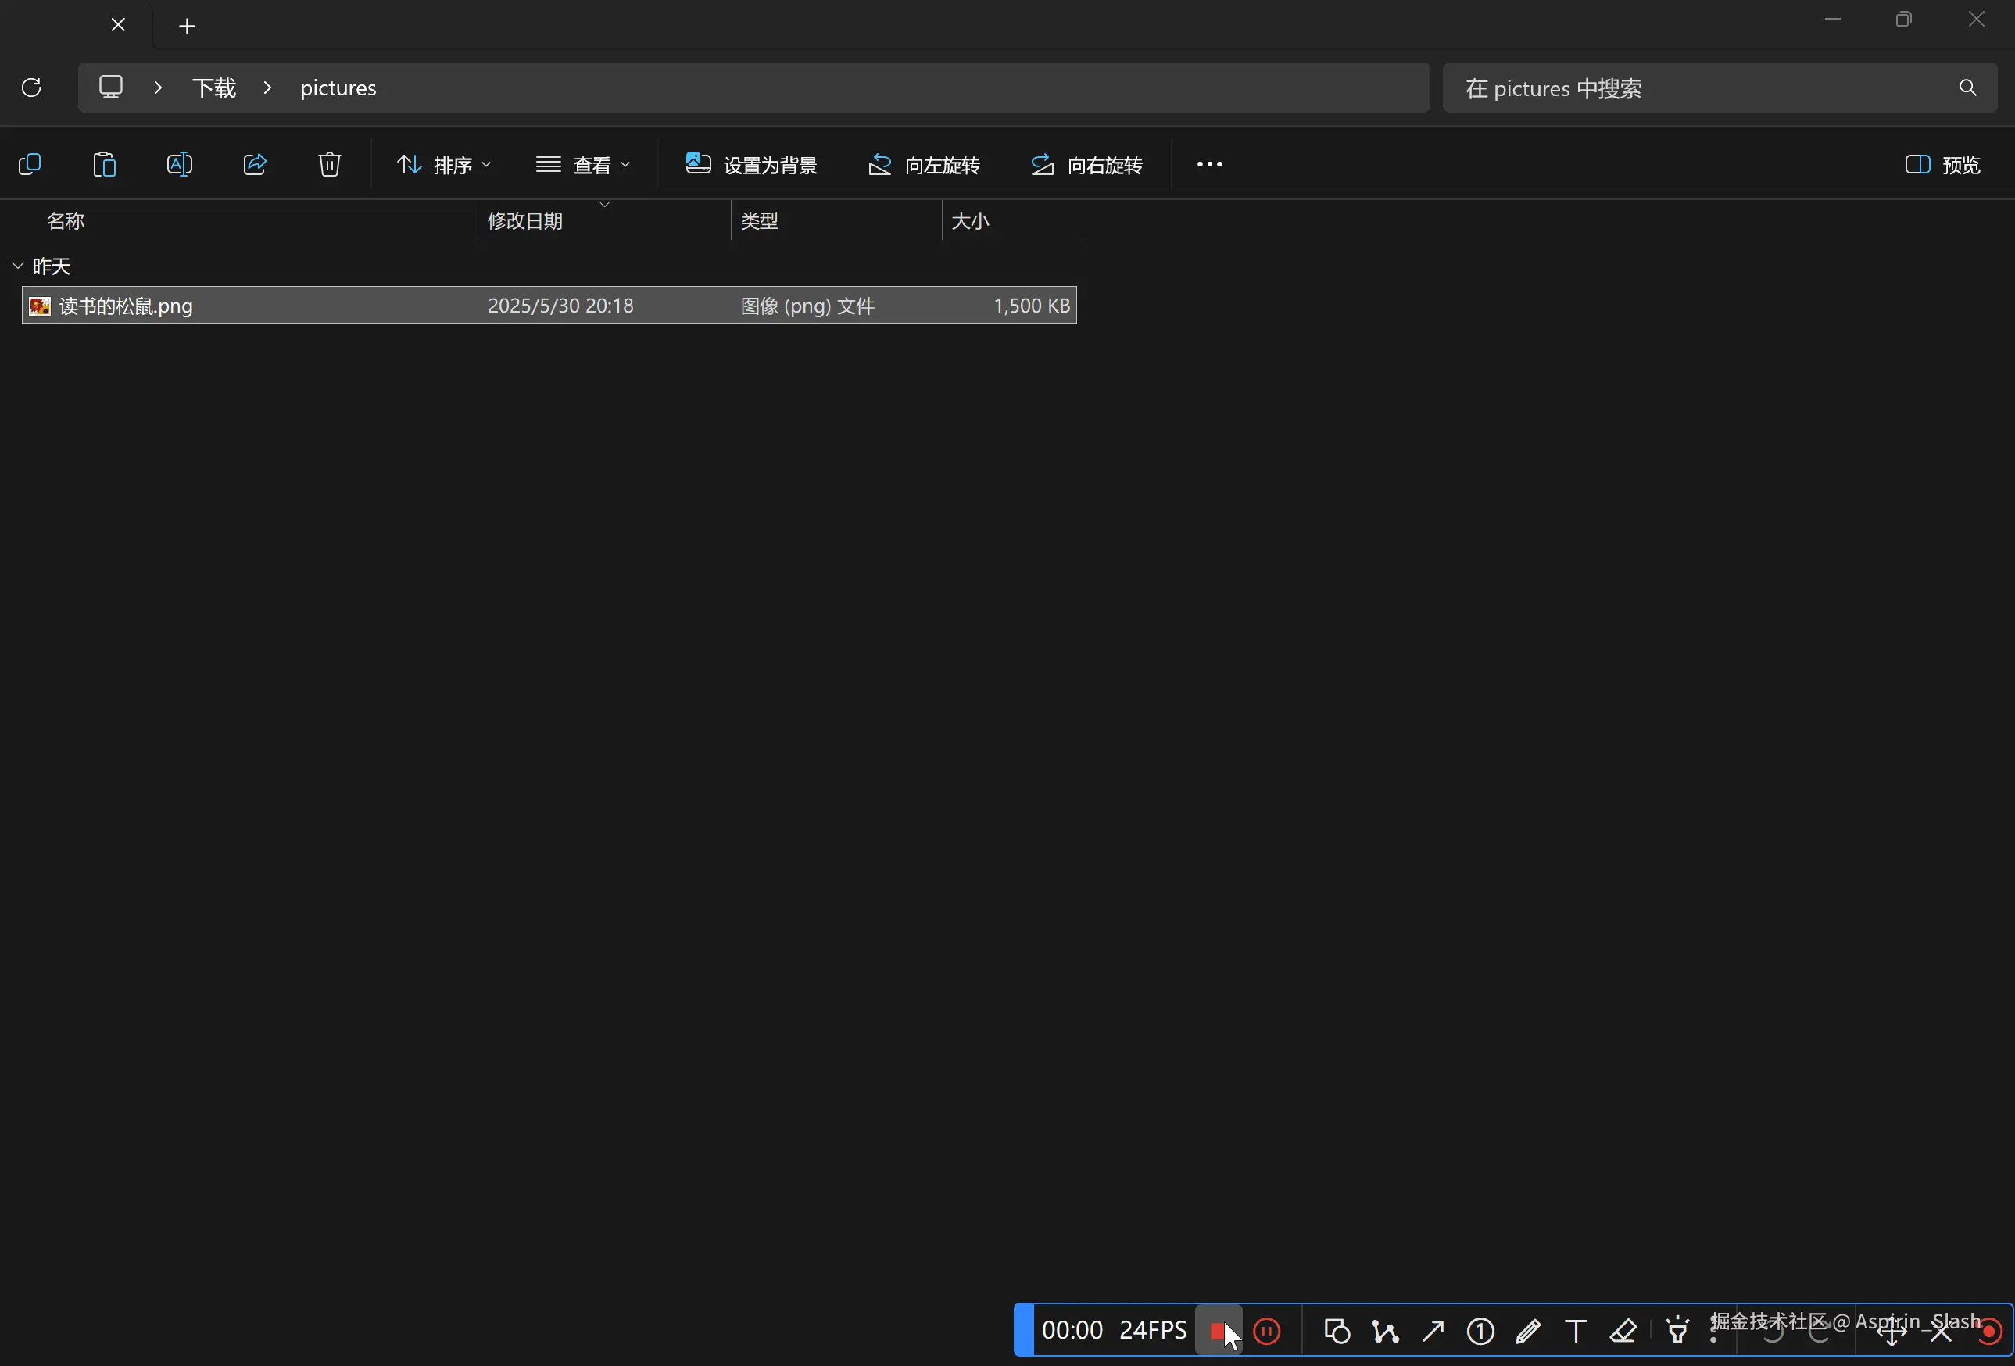This screenshot has height=1366, width=2015.
Task: Open the 排序 sort dropdown
Action: click(x=446, y=164)
